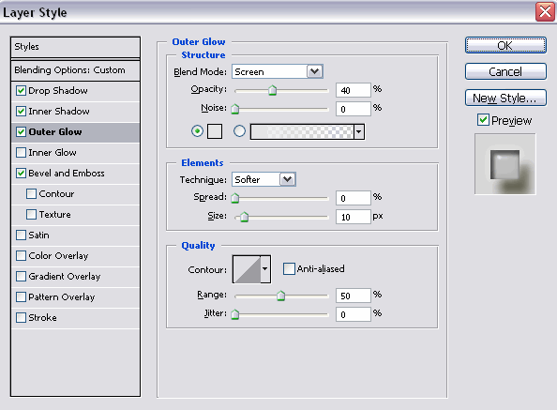
Task: Select the Bevel and Emboss label
Action: pyautogui.click(x=67, y=173)
